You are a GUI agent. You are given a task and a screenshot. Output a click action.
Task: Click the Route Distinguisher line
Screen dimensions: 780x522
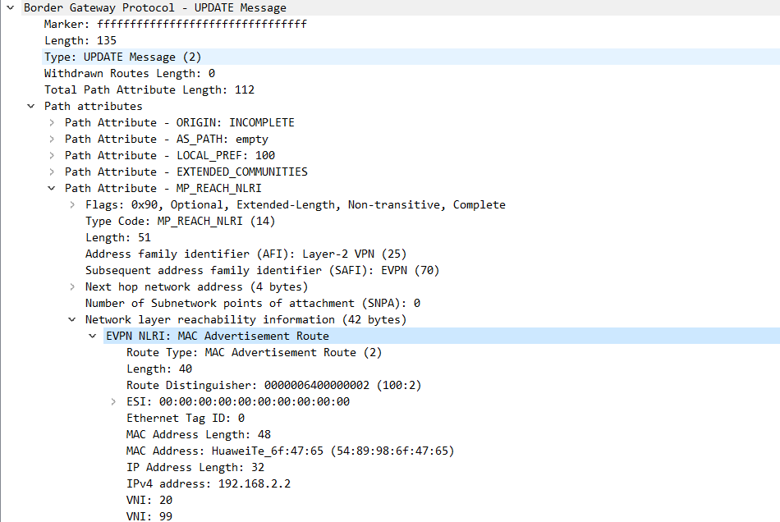tap(273, 385)
